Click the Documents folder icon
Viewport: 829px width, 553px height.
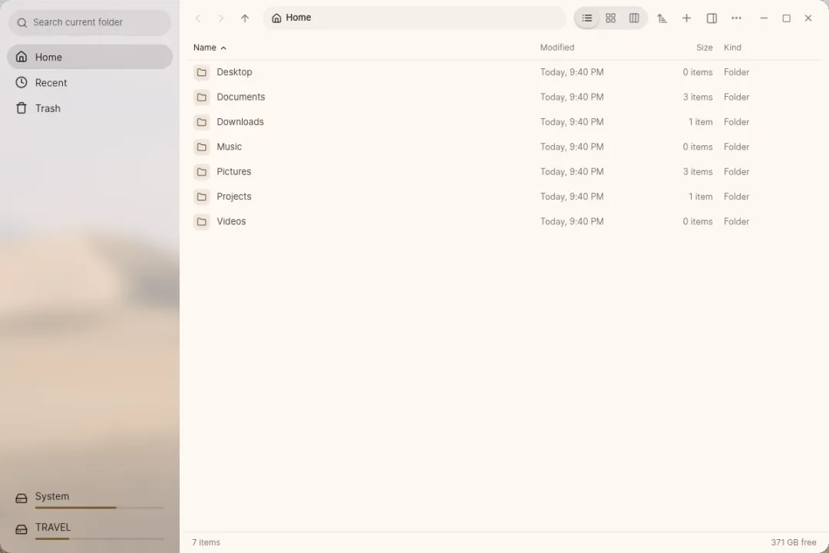pyautogui.click(x=201, y=97)
